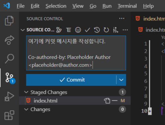Open the Commit button dropdown arrow
Image resolution: width=165 pixels, height=125 pixels.
121,80
